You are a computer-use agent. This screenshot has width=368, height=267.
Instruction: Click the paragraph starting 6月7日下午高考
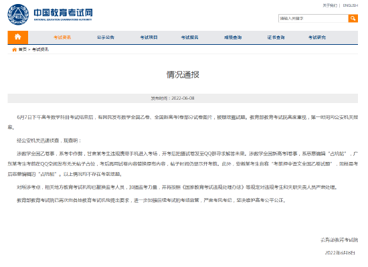183,122
